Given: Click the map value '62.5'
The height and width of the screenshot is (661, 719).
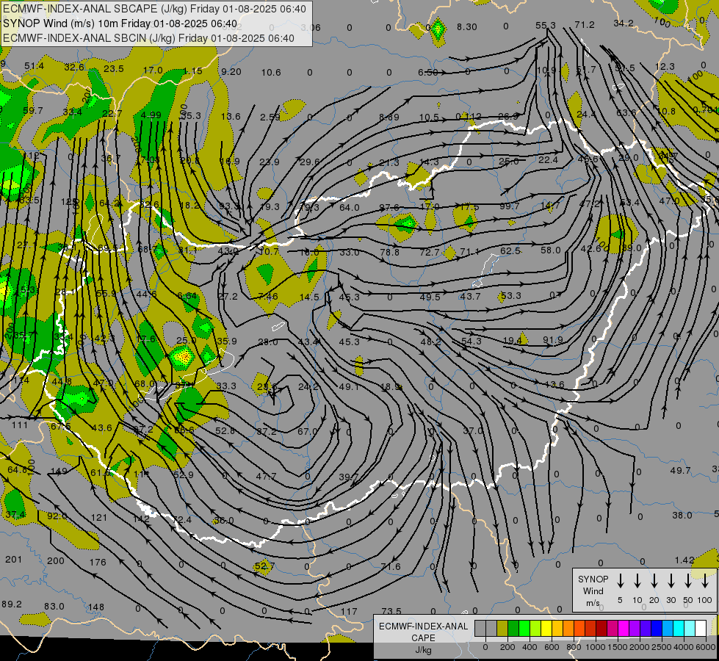Looking at the screenshot, I should (510, 251).
